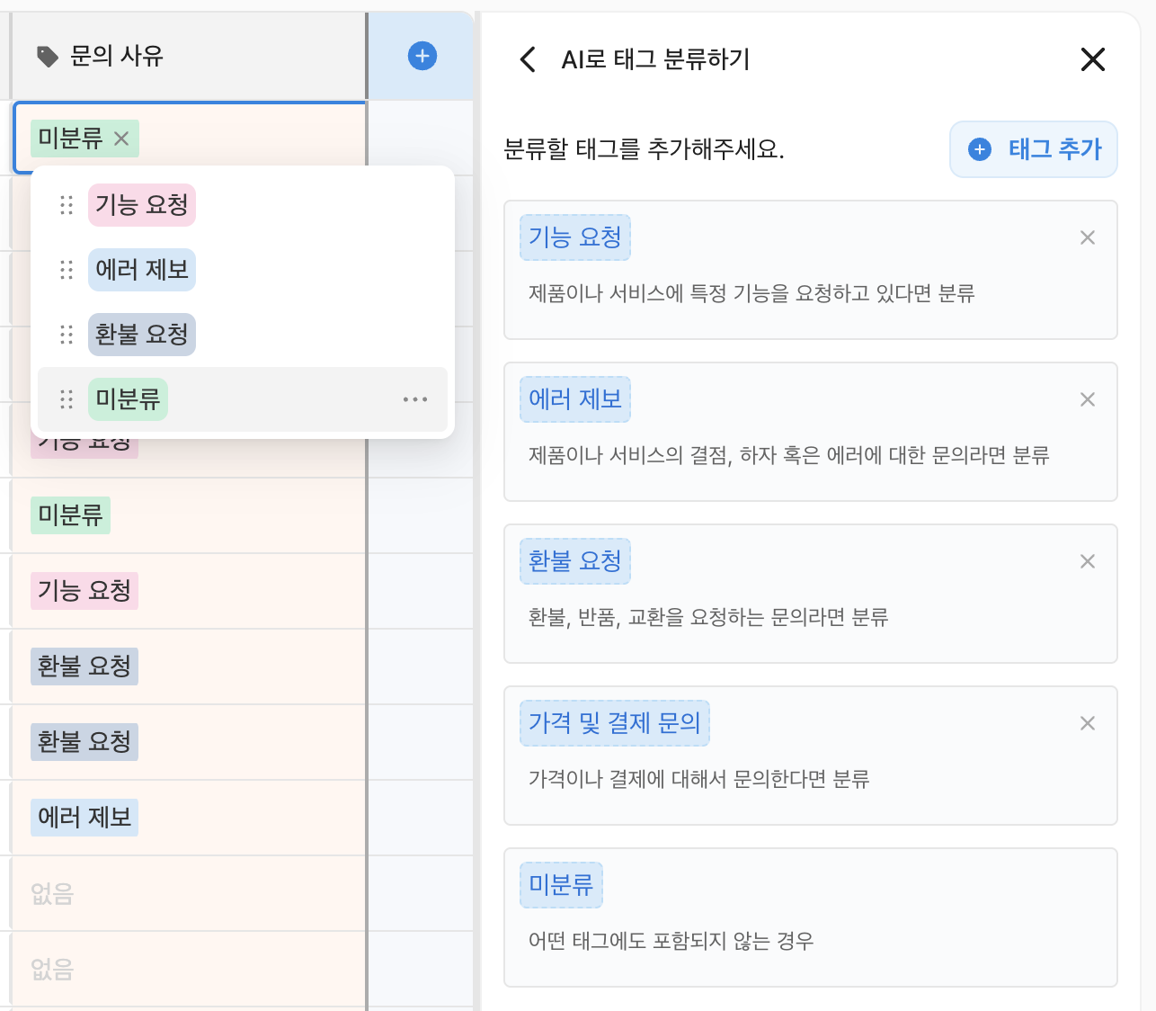The width and height of the screenshot is (1156, 1011).
Task: Edit description of the 가격 및 결제 문의 tag
Action: (x=698, y=779)
